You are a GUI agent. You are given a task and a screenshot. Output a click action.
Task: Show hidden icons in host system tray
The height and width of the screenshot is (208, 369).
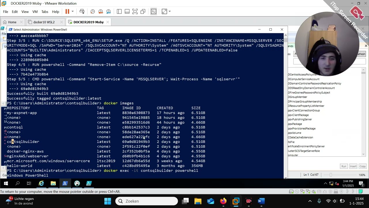(310, 201)
